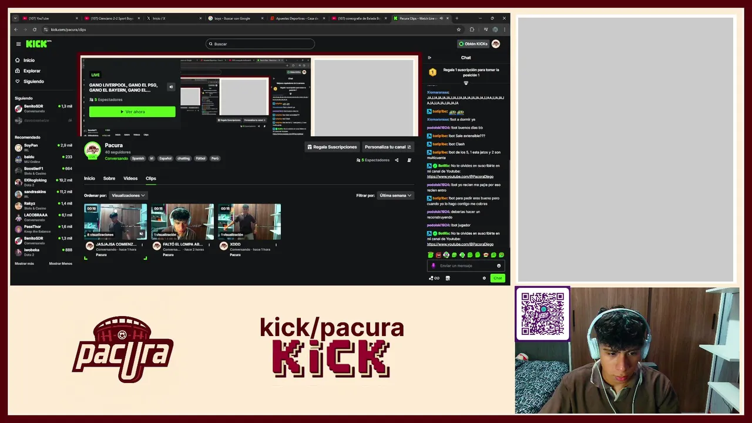Screen dimensions: 752x423
Task: Reload the page
Action: coord(35,29)
